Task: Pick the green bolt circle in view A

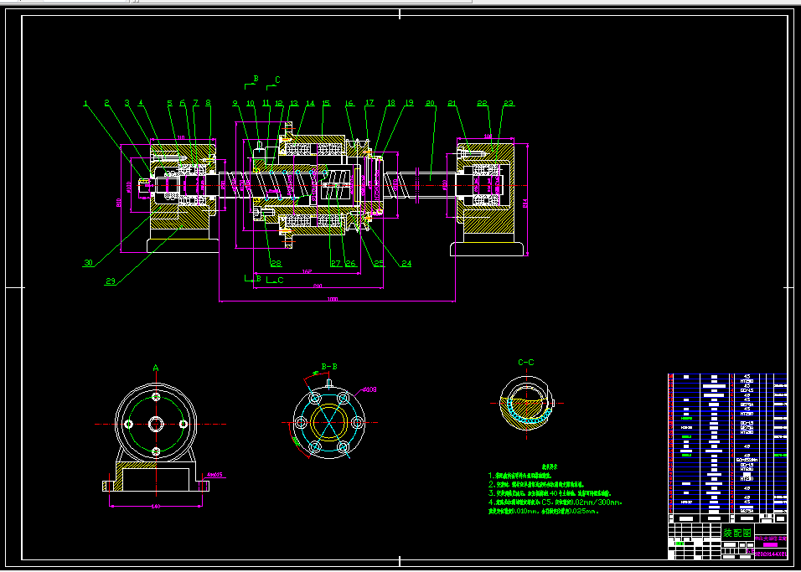Action: click(x=157, y=424)
